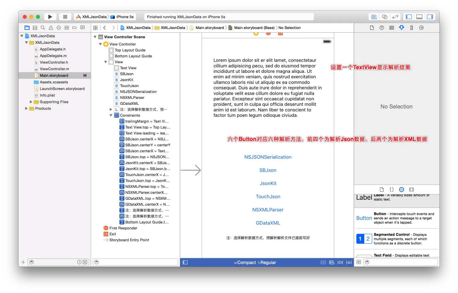Click the NSXMLParser button on canvas
The height and width of the screenshot is (293, 458).
point(268,210)
